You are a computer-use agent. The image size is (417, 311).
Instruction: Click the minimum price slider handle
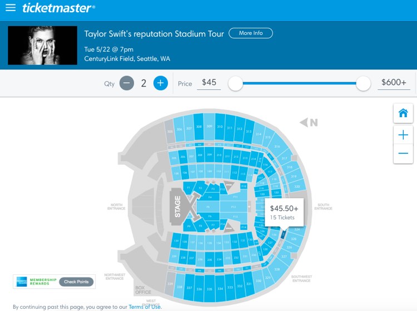(235, 83)
